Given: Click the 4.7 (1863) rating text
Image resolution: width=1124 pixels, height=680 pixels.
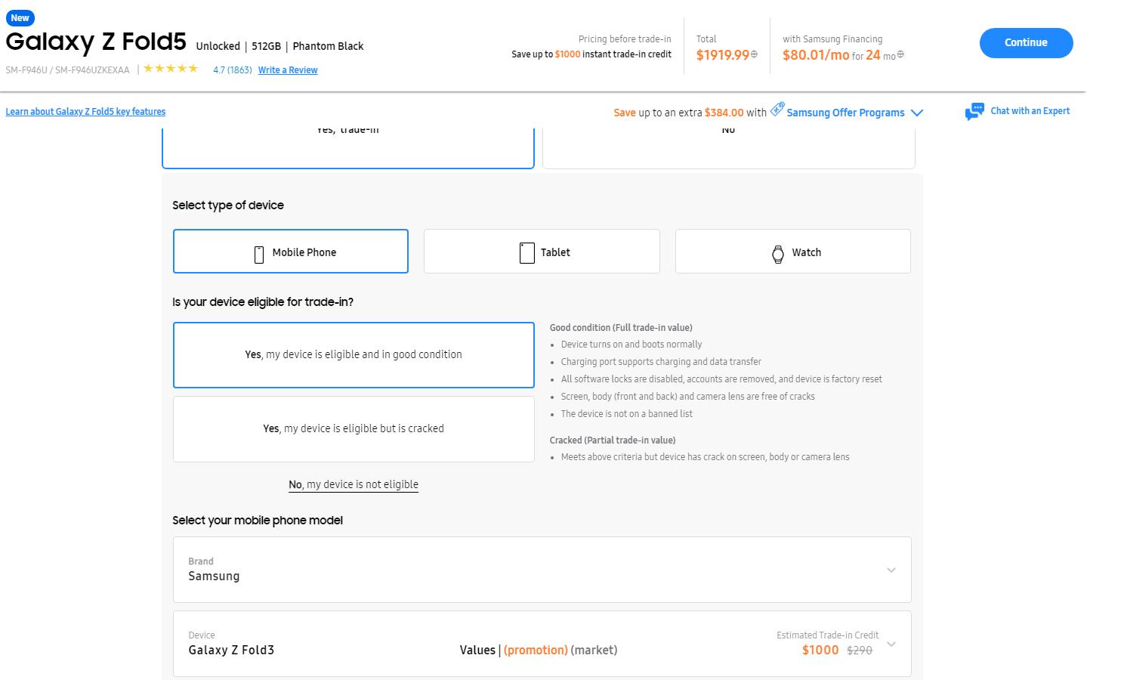Looking at the screenshot, I should [232, 70].
